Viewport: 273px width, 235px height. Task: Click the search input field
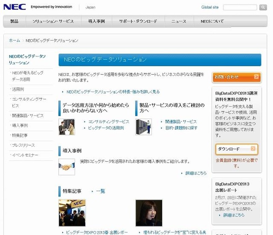click(x=240, y=7)
